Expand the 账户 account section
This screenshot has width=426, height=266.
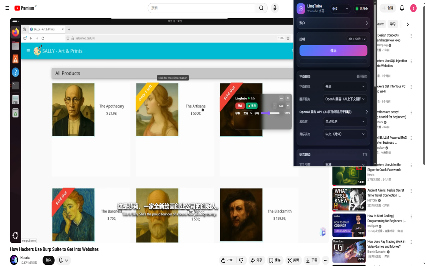[x=333, y=23]
